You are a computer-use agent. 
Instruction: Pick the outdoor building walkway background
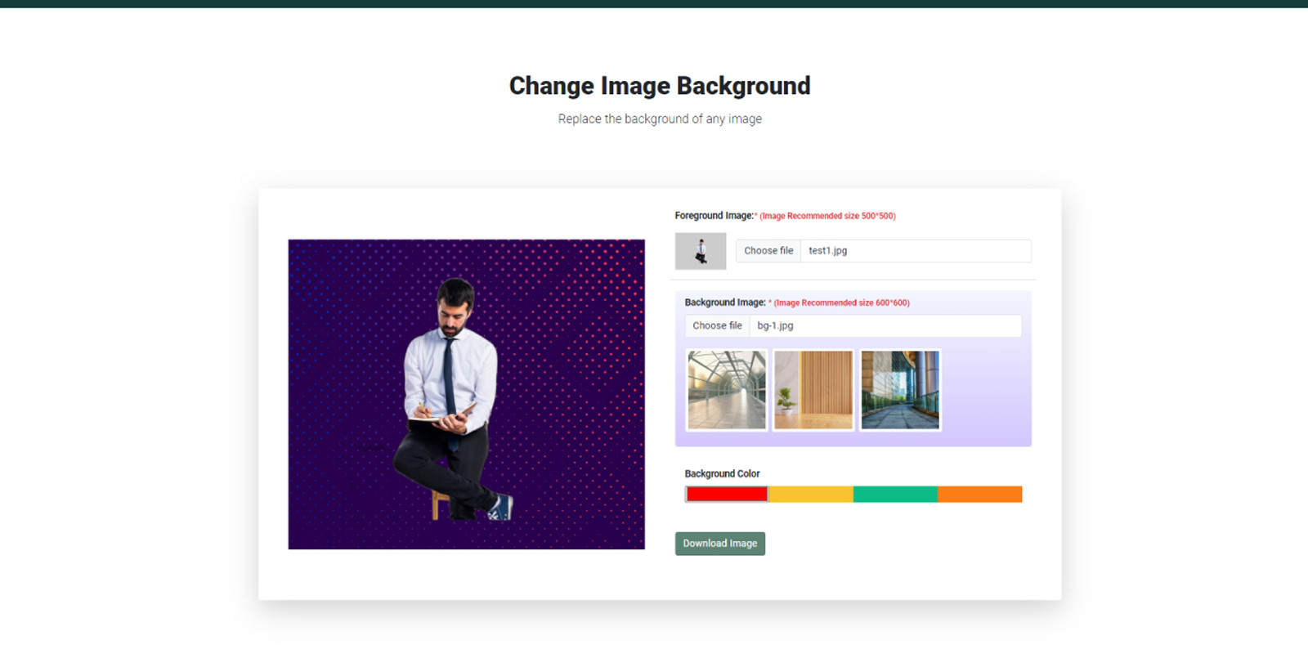[900, 390]
